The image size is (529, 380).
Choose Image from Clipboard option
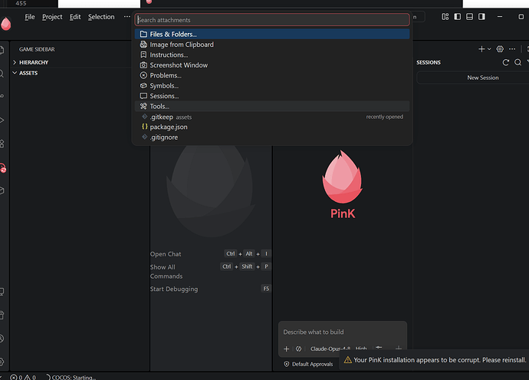pyautogui.click(x=272, y=45)
